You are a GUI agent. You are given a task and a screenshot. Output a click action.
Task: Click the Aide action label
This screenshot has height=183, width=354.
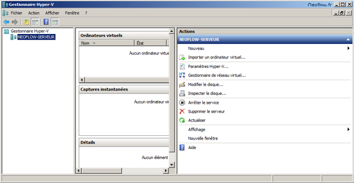(192, 148)
